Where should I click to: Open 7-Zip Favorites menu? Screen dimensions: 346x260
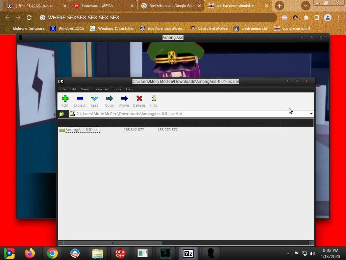[x=101, y=89]
